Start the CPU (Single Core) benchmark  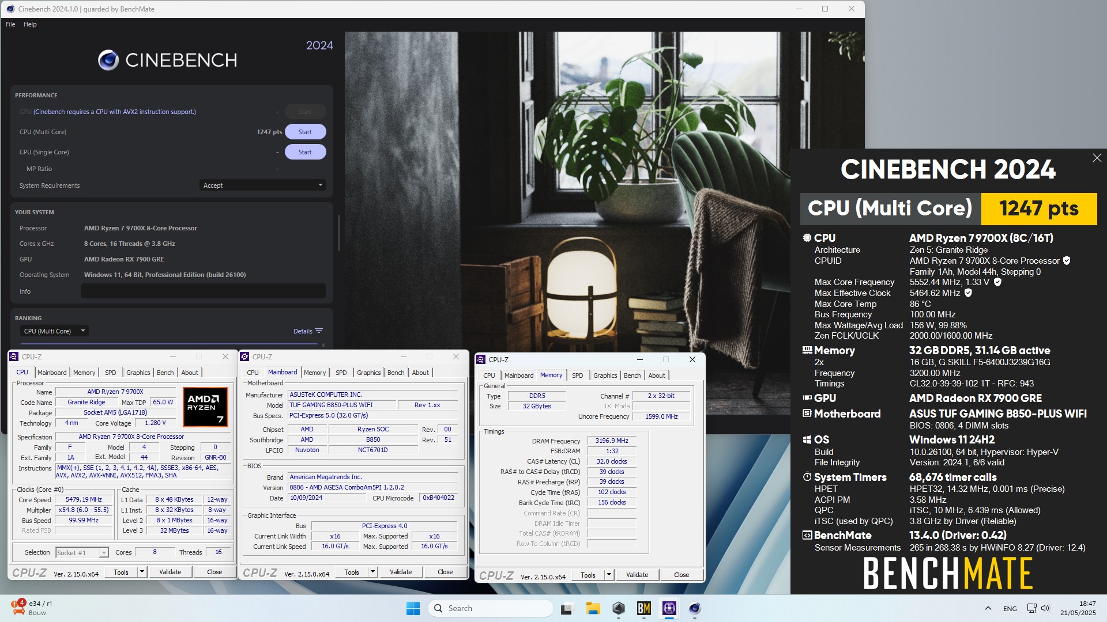305,152
